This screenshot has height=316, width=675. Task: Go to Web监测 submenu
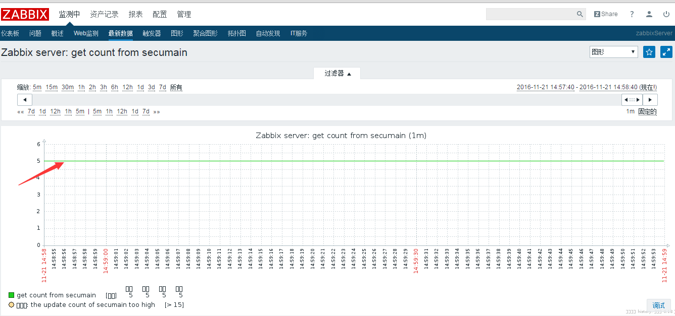(x=86, y=33)
